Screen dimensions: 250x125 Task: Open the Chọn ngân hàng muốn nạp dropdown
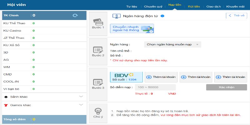click(172, 44)
